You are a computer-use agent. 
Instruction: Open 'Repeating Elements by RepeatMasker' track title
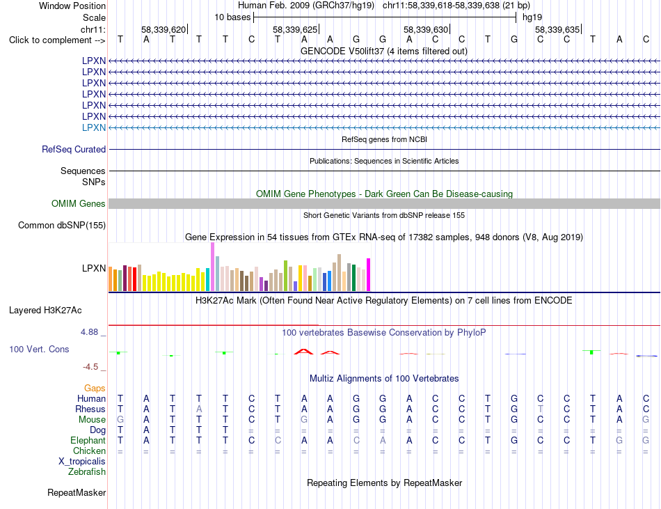[x=385, y=483]
